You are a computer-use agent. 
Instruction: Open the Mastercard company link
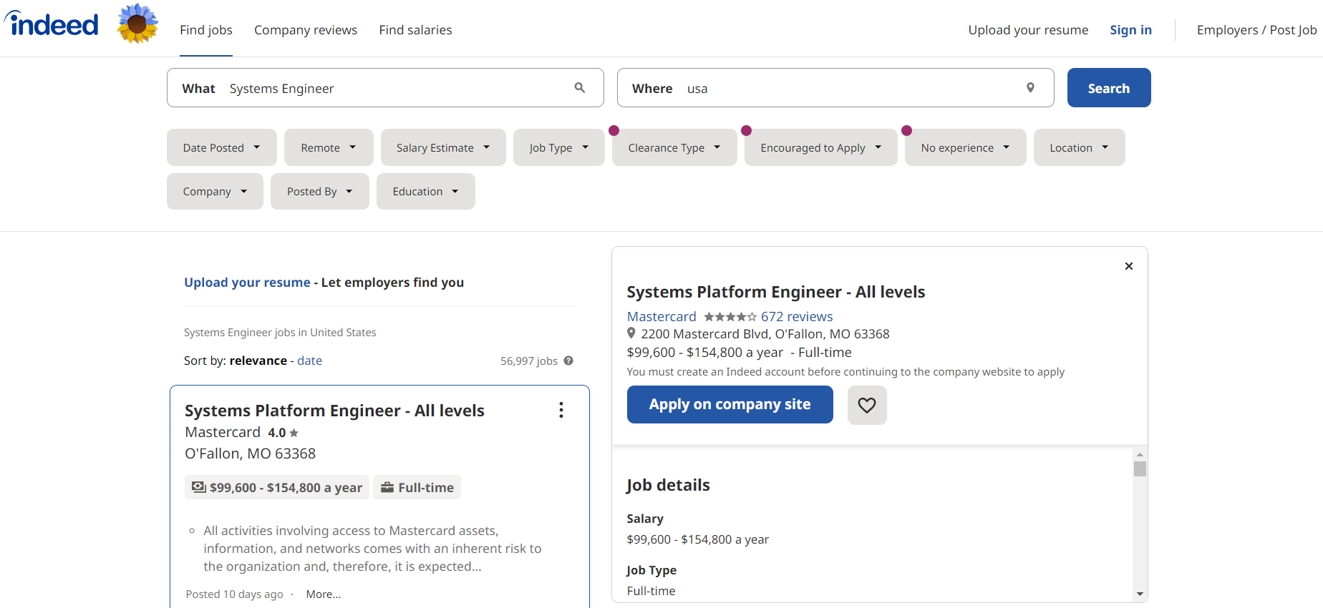pos(661,316)
